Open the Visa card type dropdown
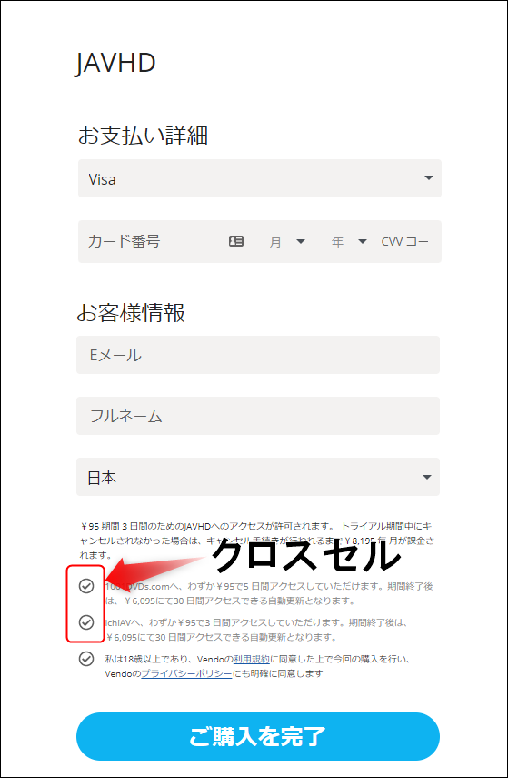The height and width of the screenshot is (778, 508). [260, 178]
